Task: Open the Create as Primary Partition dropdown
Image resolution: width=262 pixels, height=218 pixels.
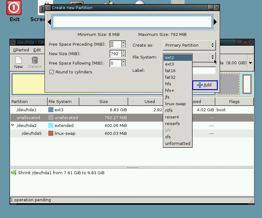Action: (189, 45)
